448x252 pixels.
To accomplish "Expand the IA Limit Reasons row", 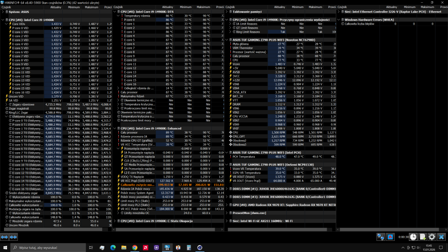I will tap(230, 24).
